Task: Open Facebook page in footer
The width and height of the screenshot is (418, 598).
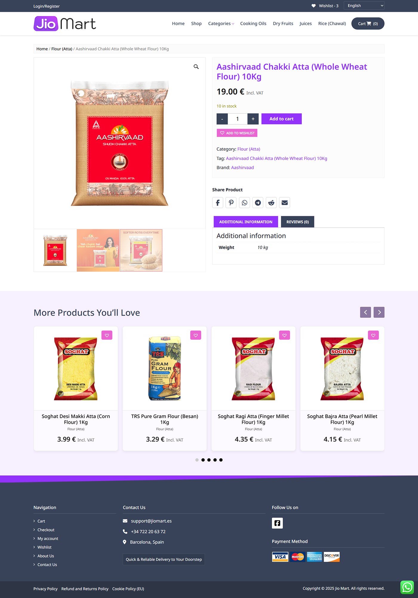Action: coord(277,523)
